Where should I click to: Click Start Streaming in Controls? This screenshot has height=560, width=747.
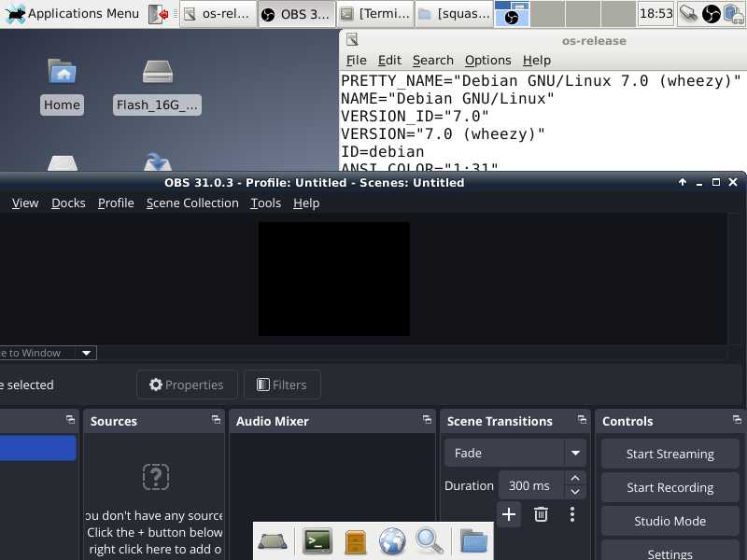pos(669,455)
